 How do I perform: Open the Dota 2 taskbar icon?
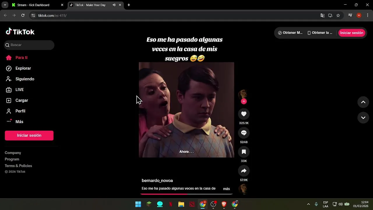(192, 204)
